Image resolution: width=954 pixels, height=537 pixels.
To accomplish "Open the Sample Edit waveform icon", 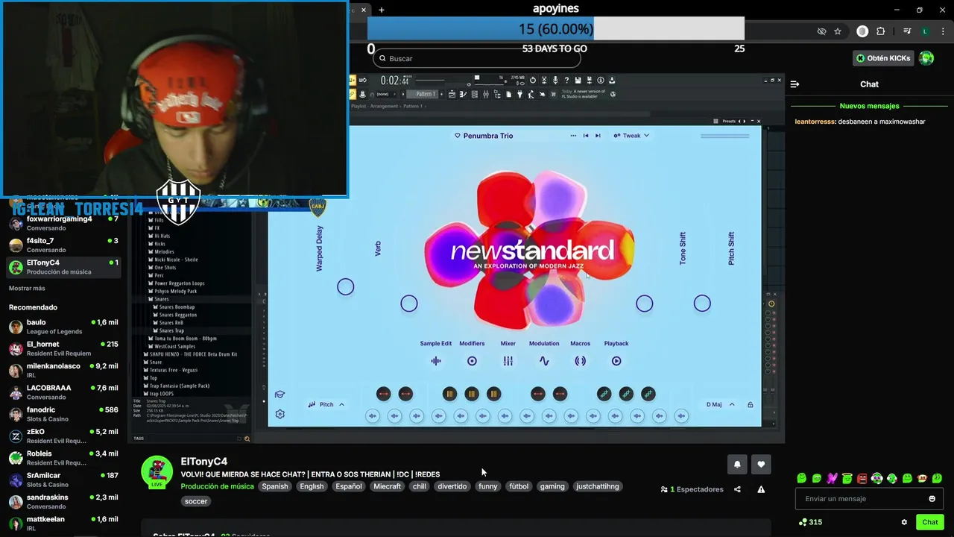I will 436,361.
